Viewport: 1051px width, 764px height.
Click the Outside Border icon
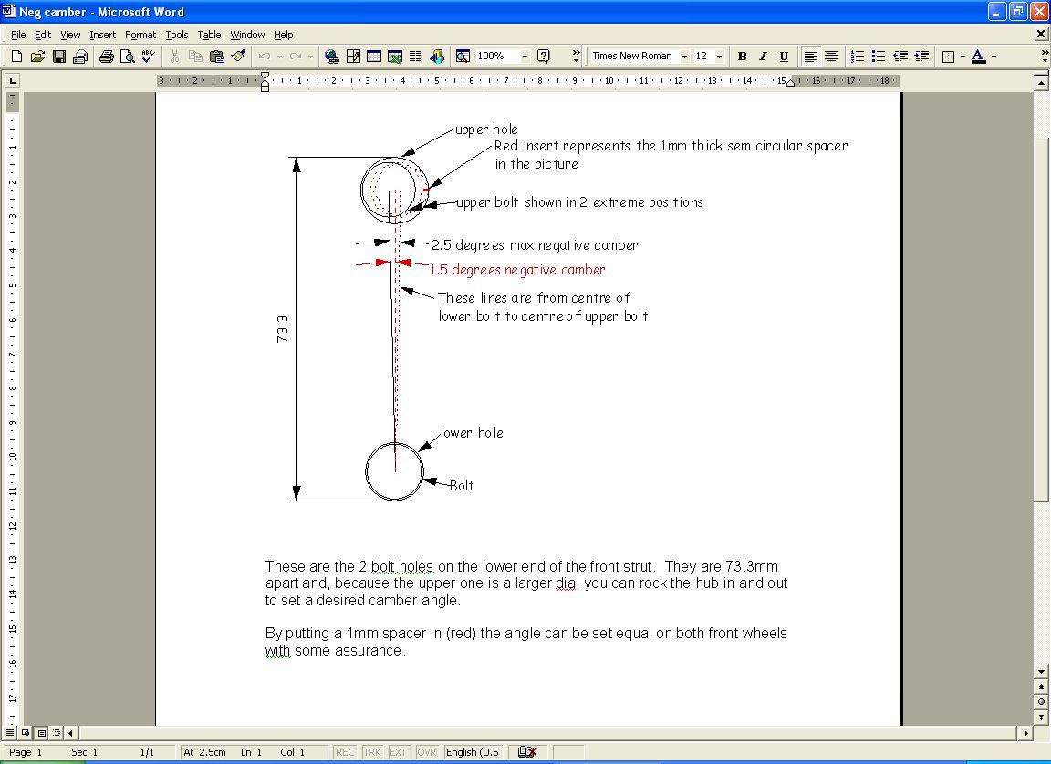coord(948,57)
